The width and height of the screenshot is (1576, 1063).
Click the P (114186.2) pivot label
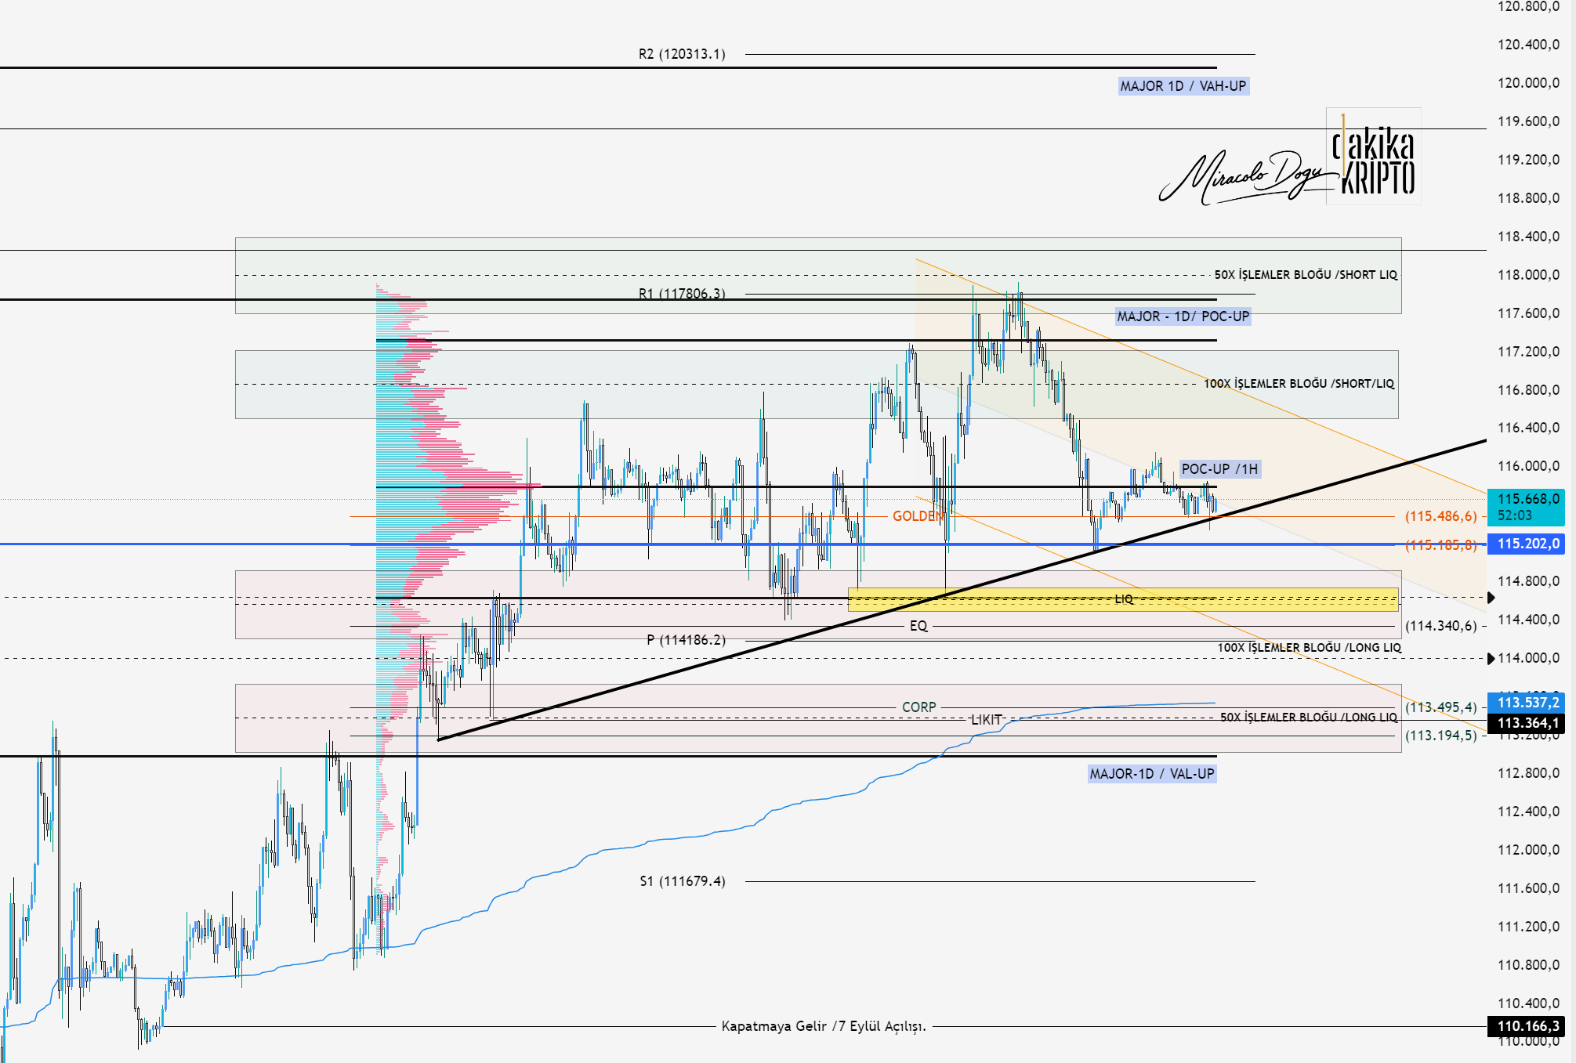coord(687,640)
